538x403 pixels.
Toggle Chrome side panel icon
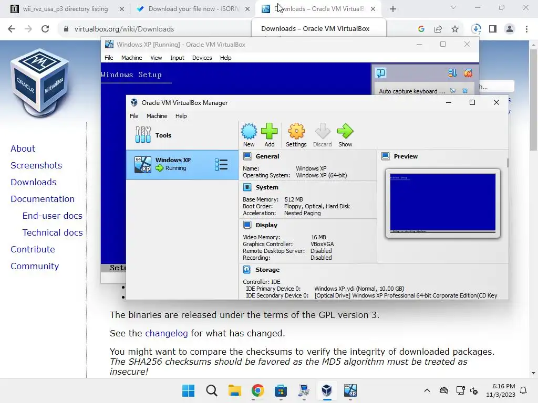[493, 29]
